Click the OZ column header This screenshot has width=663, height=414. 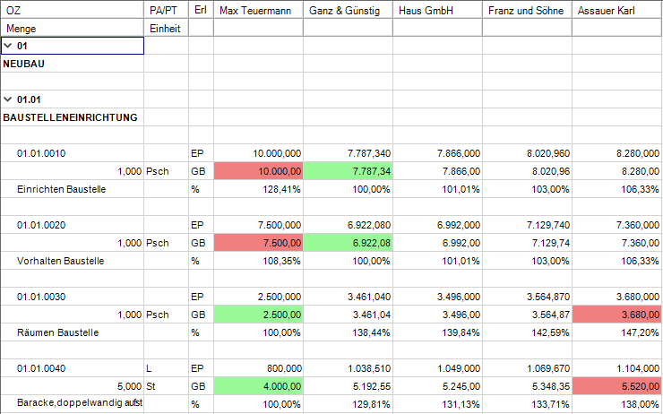73,10
